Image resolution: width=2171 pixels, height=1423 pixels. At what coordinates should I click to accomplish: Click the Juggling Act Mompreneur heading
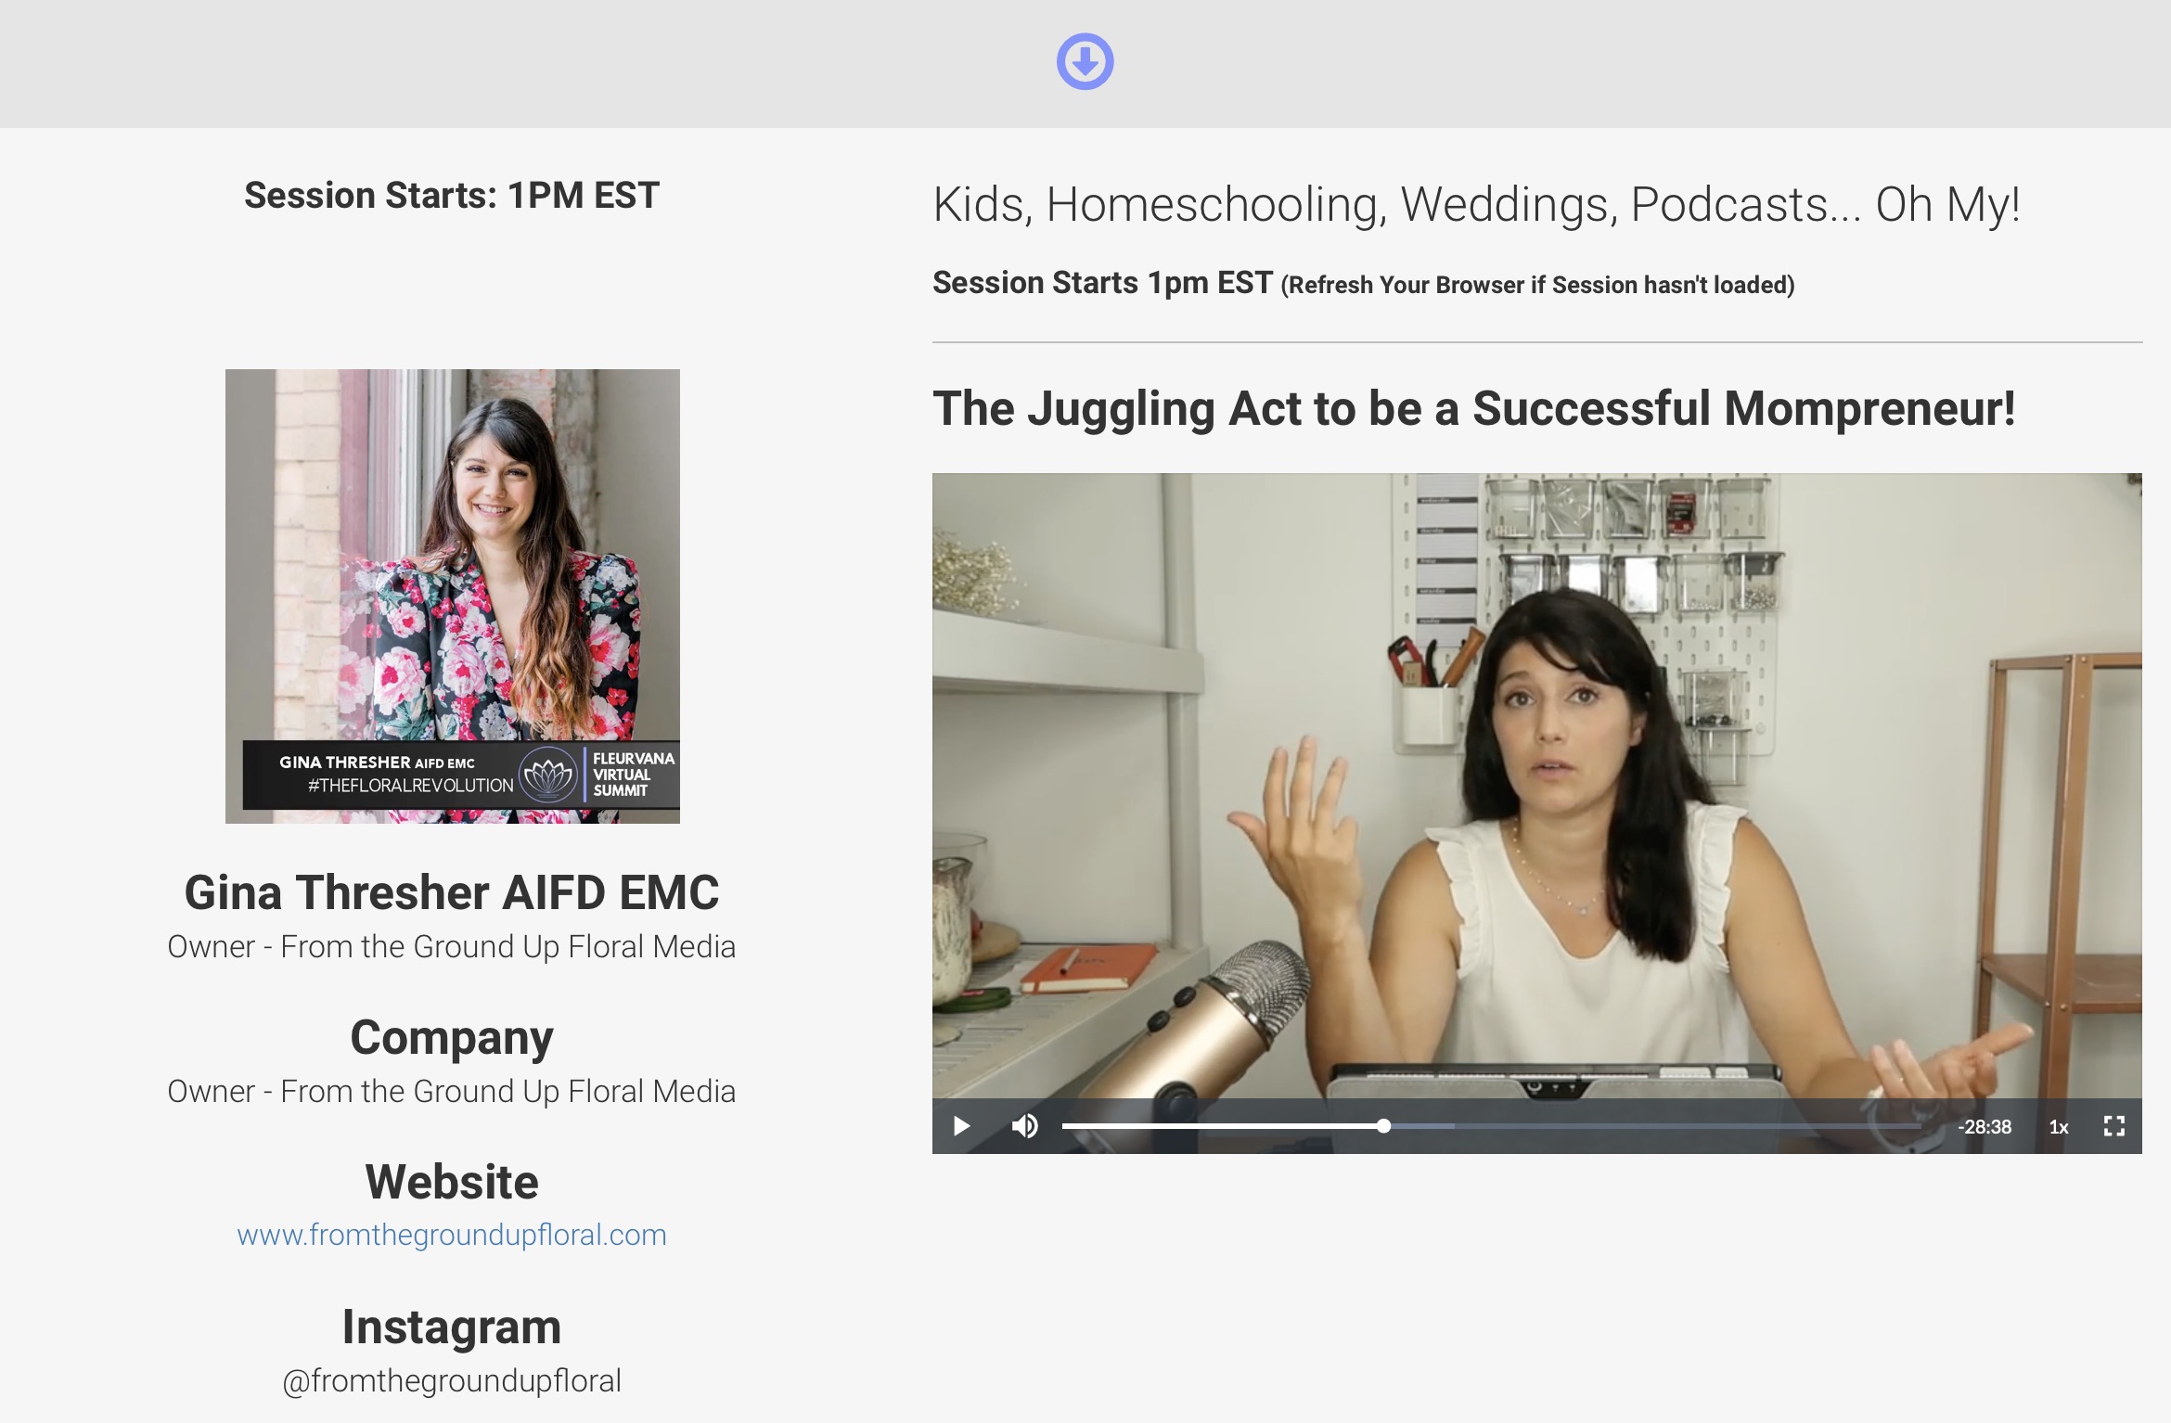pyautogui.click(x=1473, y=408)
